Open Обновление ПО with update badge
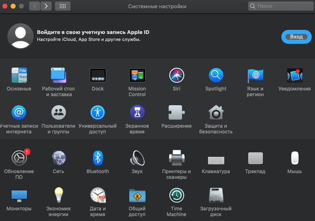 coord(19,158)
